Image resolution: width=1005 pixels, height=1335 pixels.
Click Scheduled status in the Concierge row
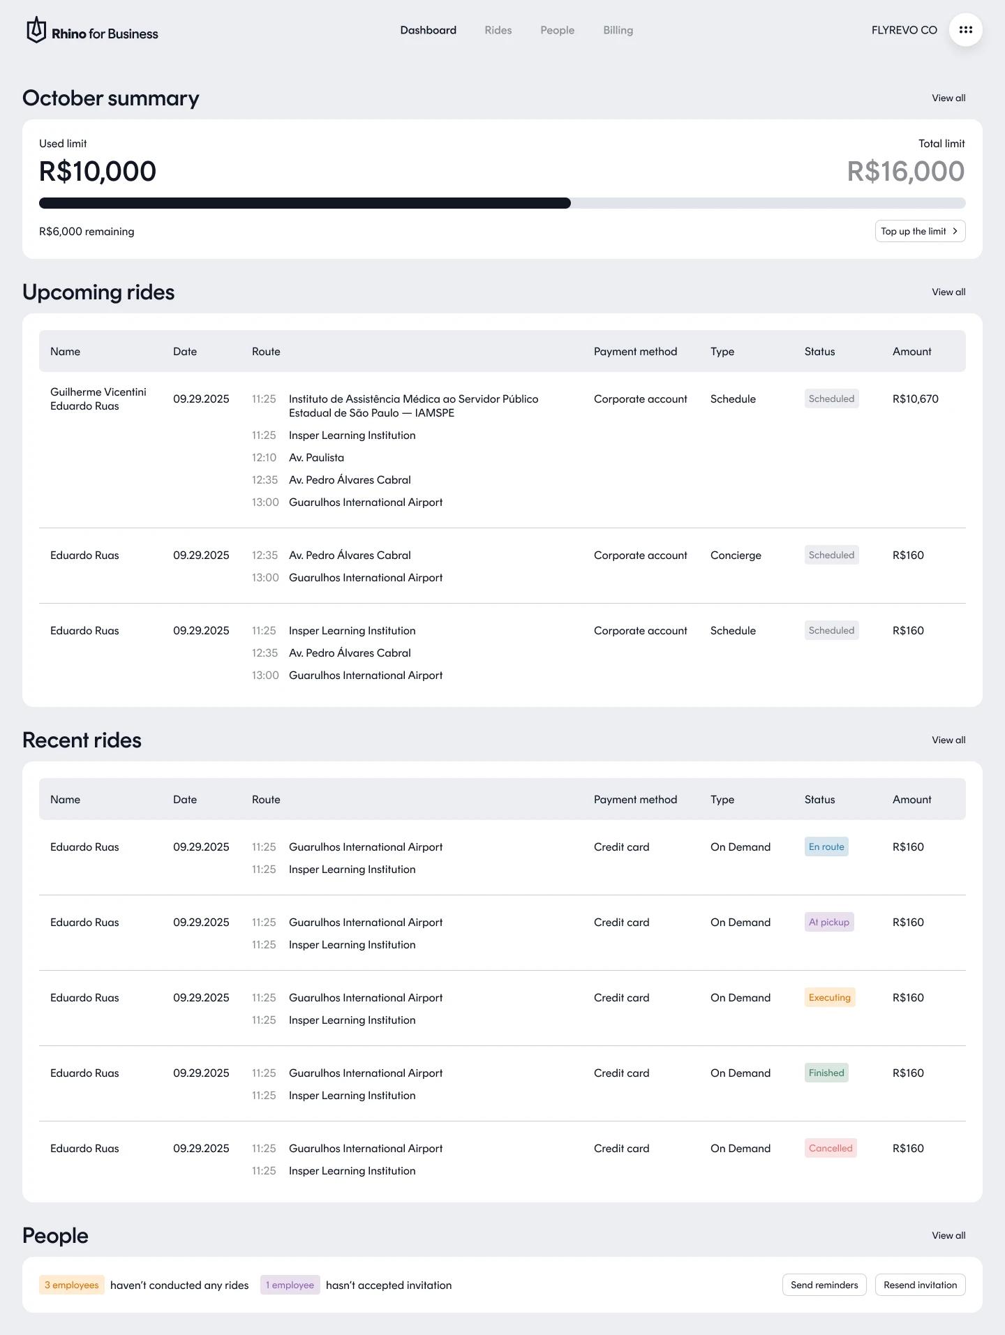pyautogui.click(x=831, y=555)
